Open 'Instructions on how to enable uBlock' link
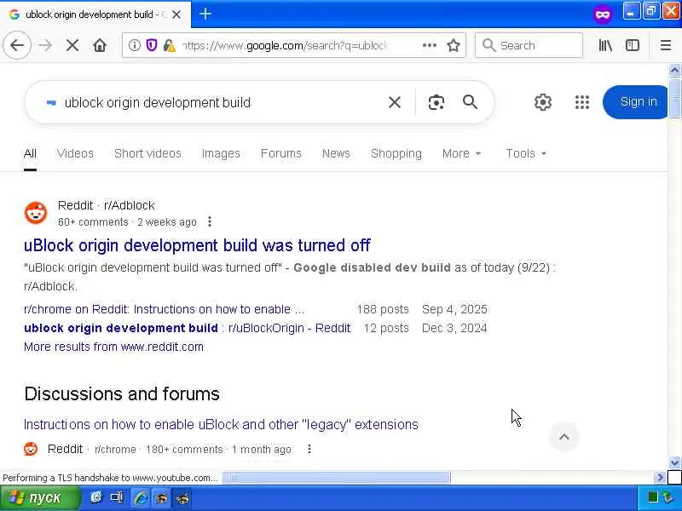Viewport: 682px width, 511px height. [x=221, y=424]
